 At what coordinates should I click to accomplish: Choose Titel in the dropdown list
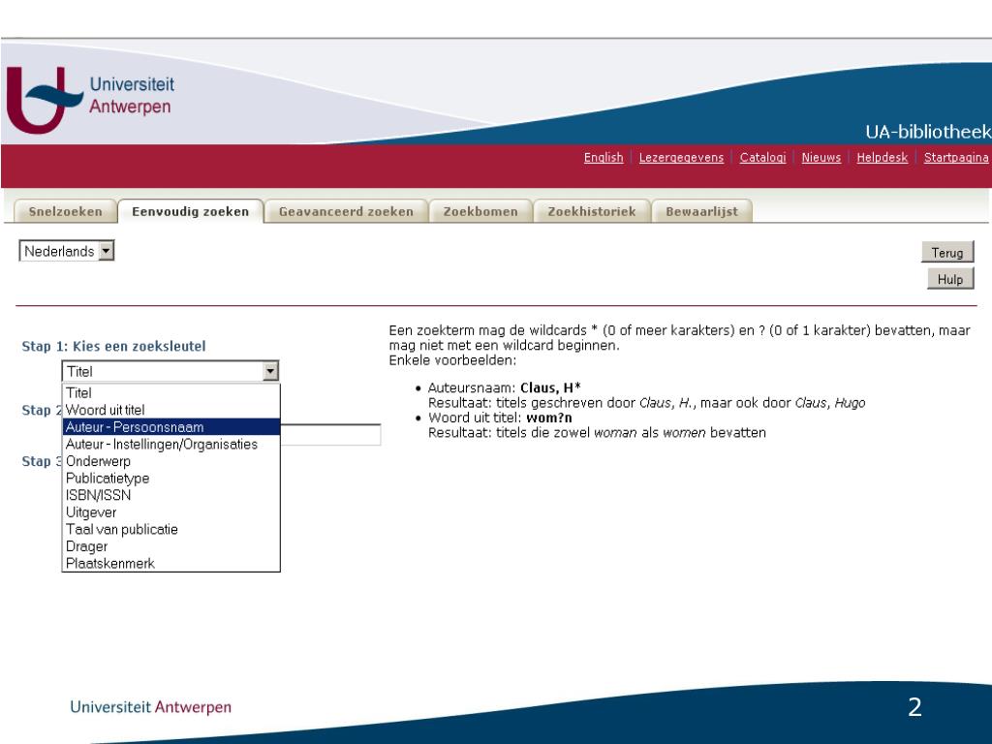coord(170,393)
